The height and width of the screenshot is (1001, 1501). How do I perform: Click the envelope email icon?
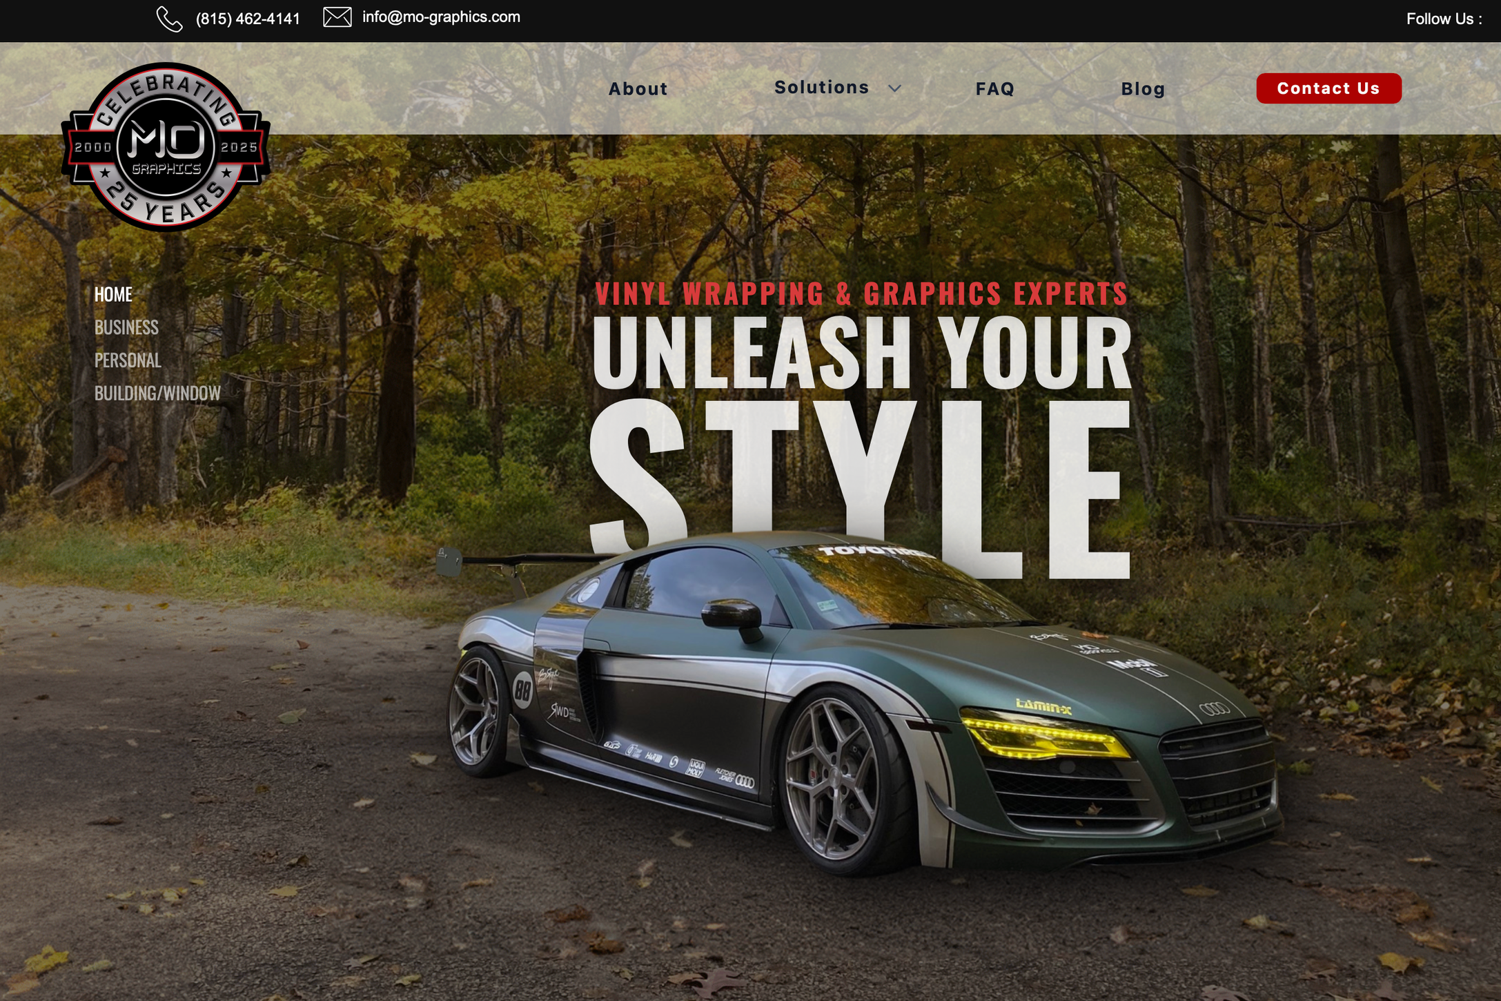click(x=337, y=17)
